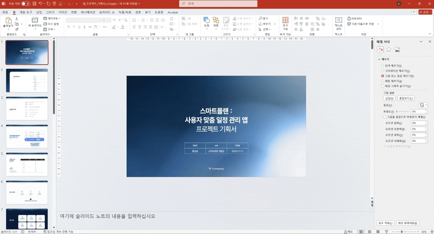Open the Shapes (도형) gallery icon

[x=206, y=20]
